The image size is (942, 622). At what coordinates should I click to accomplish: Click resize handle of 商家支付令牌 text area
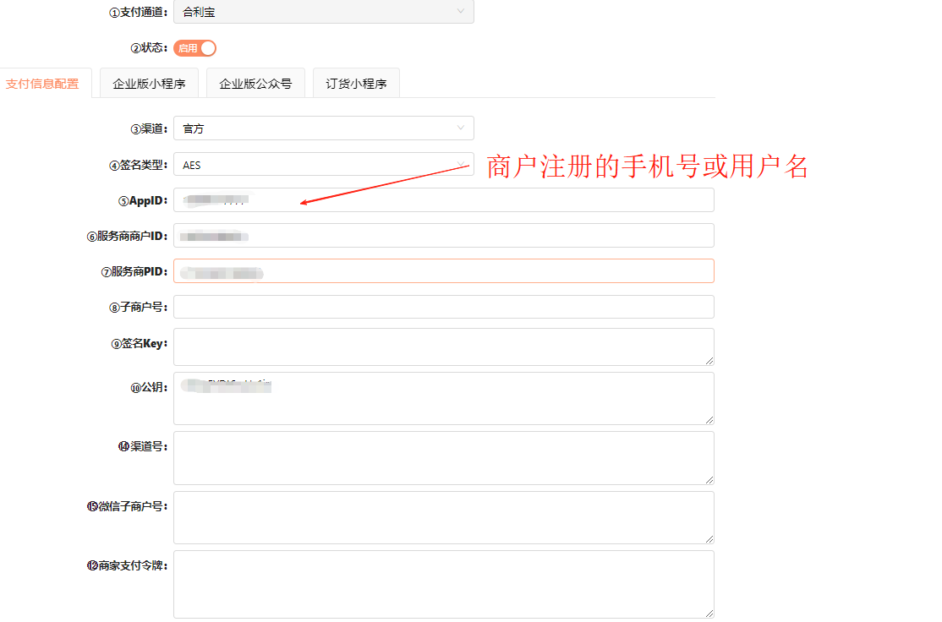point(709,614)
